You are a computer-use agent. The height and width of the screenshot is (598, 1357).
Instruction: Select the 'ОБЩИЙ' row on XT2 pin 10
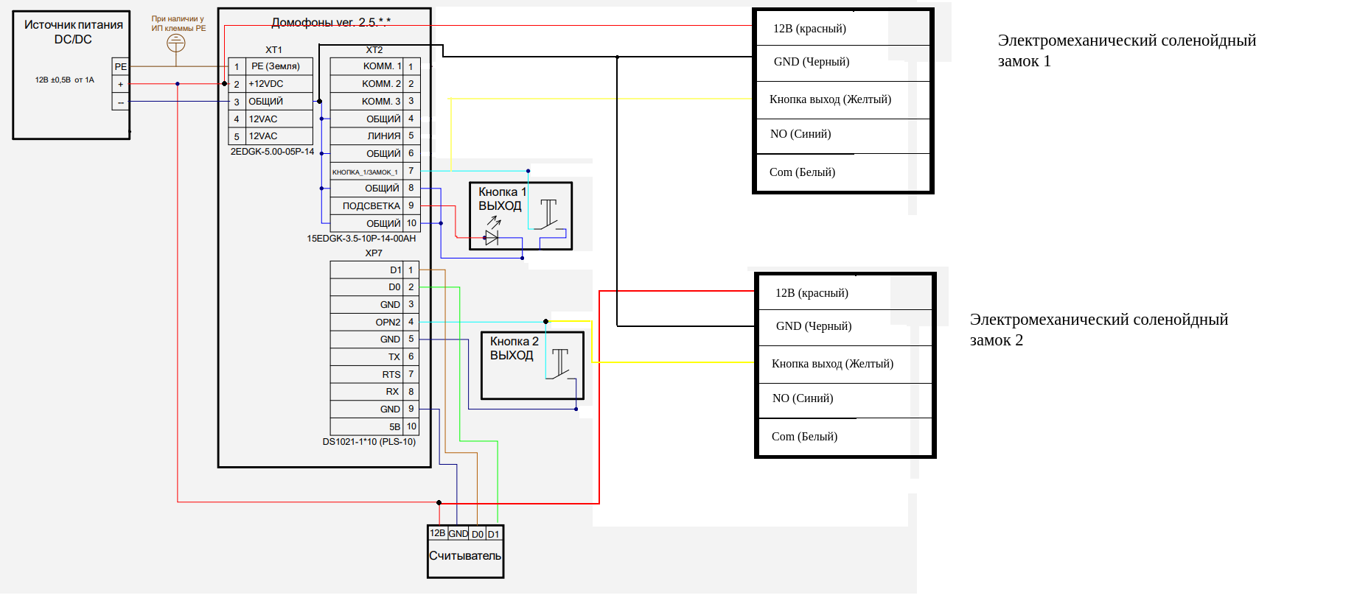(375, 223)
